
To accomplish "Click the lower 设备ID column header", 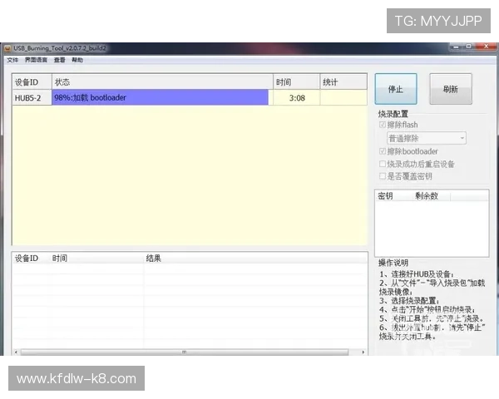I will pyautogui.click(x=31, y=258).
